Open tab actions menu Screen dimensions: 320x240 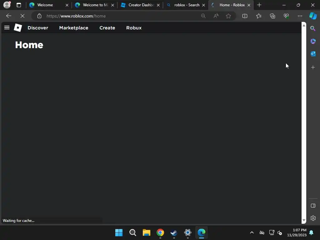(x=18, y=5)
